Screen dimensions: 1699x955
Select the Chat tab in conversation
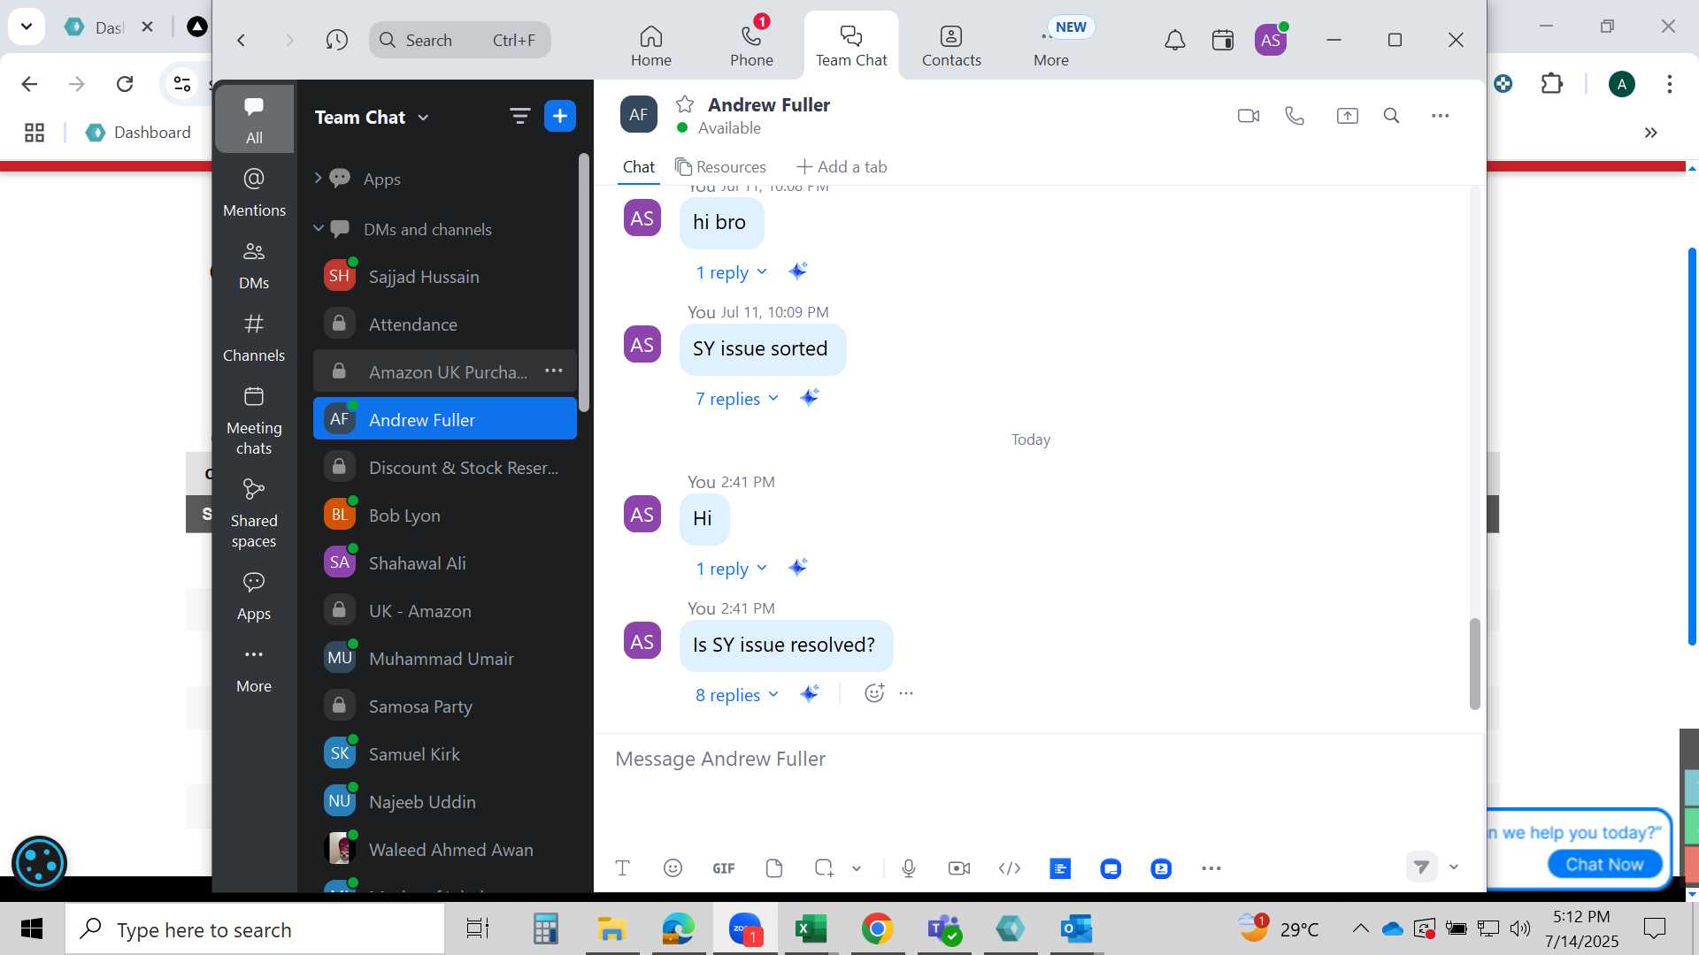[638, 166]
